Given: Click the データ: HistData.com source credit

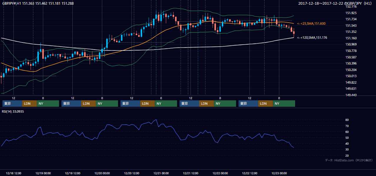Looking at the screenshot, I should [349, 160].
